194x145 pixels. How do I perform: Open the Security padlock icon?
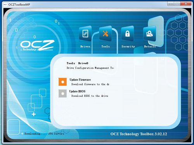[x=127, y=34]
